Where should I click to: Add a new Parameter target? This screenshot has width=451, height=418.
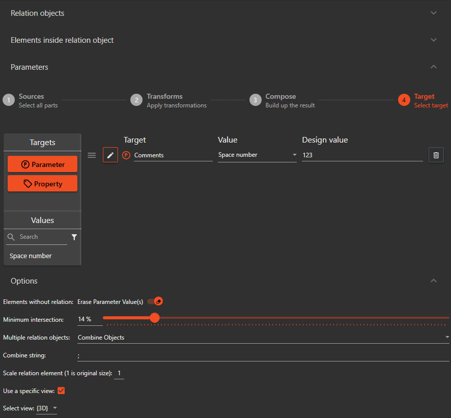(x=43, y=164)
